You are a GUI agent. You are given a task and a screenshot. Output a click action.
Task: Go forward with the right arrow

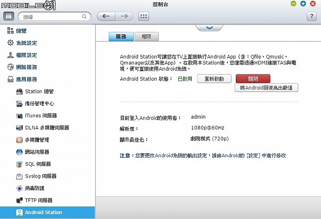(x=124, y=16)
